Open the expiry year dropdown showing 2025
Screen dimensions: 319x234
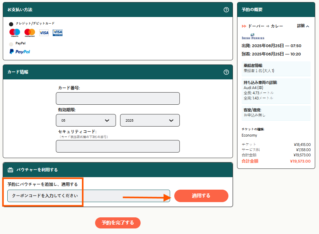150,120
